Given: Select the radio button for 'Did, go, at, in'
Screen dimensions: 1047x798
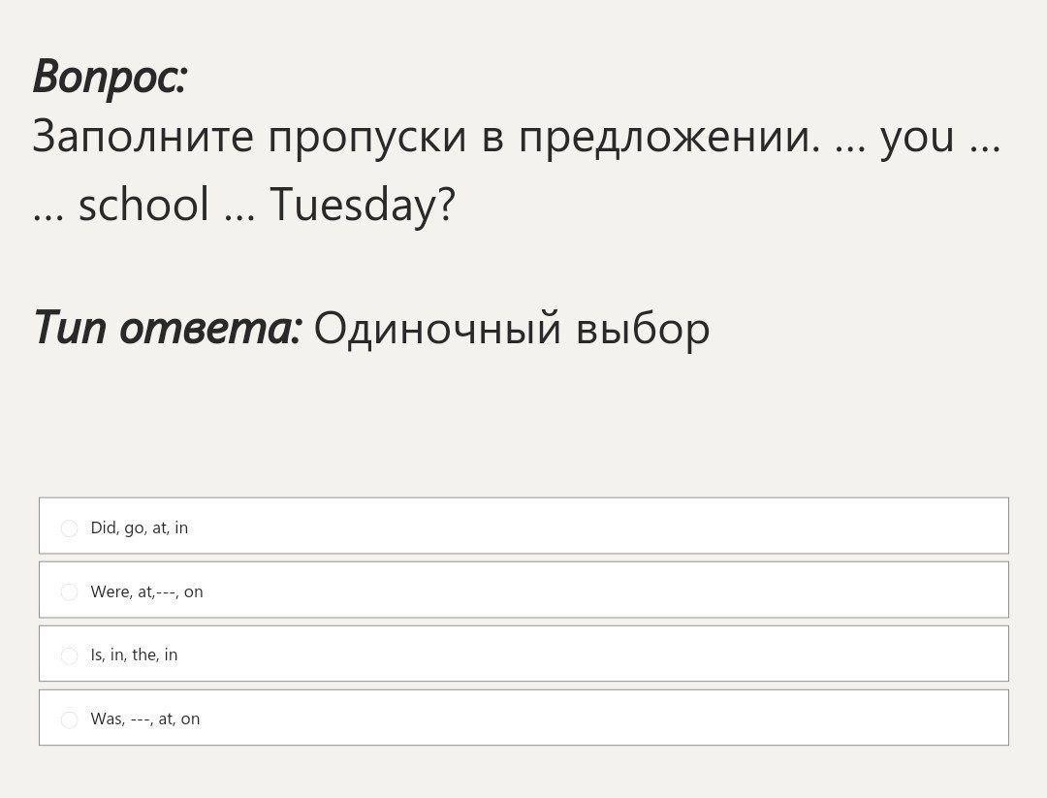Looking at the screenshot, I should pos(69,528).
